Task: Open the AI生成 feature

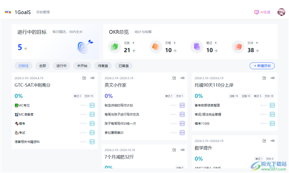Action: point(262,12)
